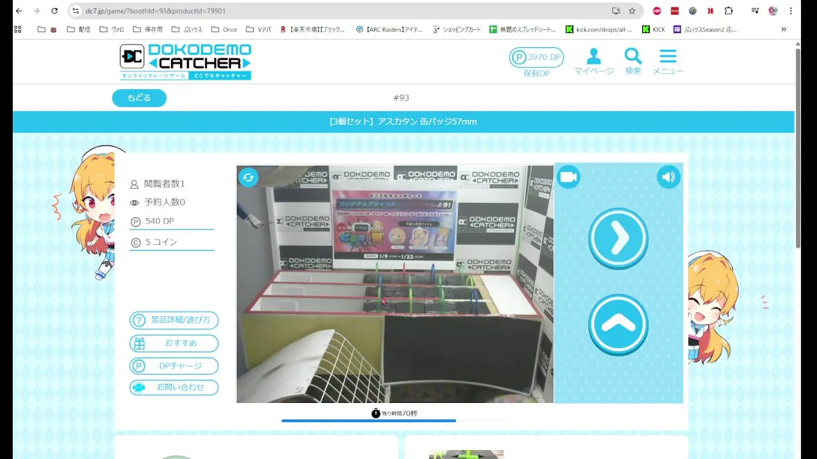Open the DPチャージ button

(x=174, y=366)
